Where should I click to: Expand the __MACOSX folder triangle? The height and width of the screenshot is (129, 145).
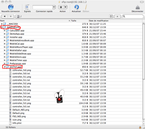click(2, 24)
